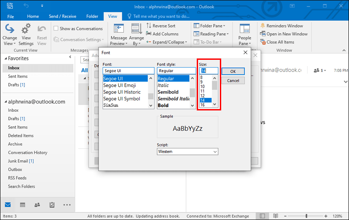Collapse the ribbon with the up chevron

(344, 50)
